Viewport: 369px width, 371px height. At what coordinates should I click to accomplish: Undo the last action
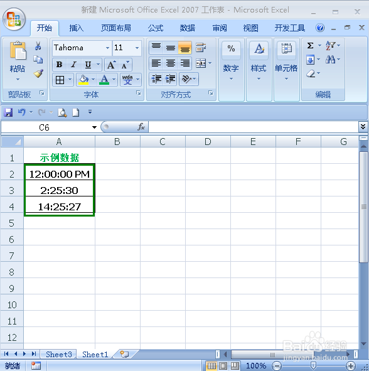(22, 112)
